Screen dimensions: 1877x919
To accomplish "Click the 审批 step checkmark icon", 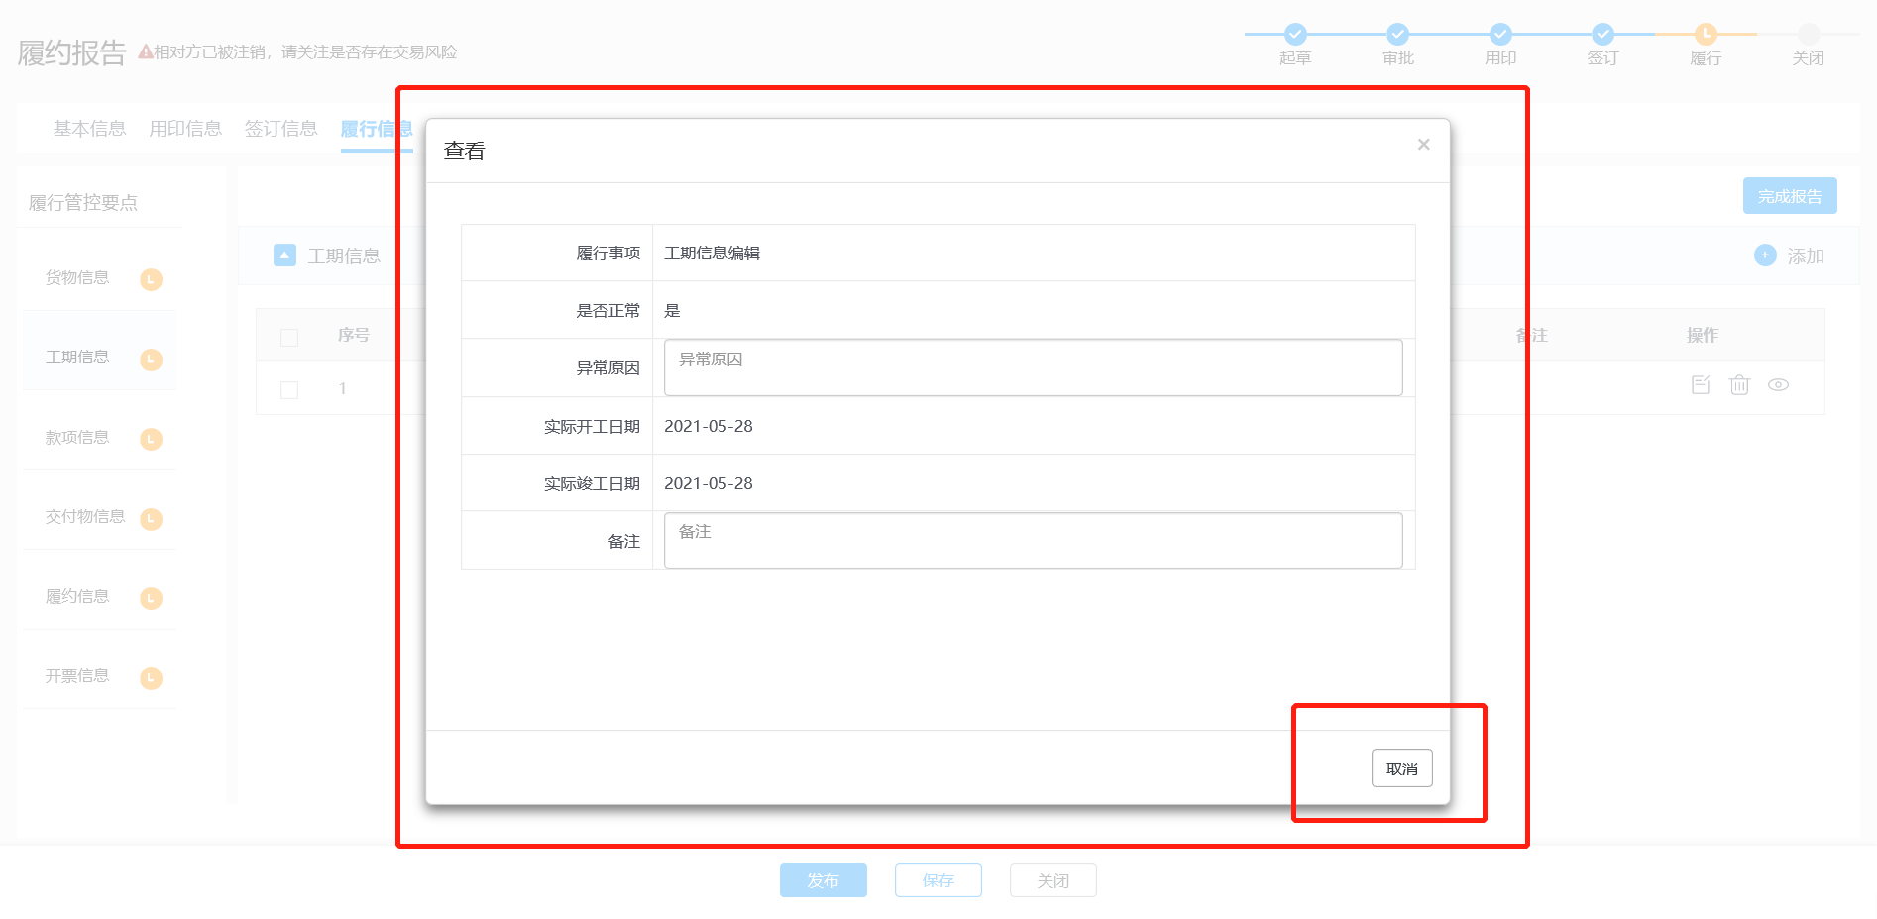I will [1397, 34].
